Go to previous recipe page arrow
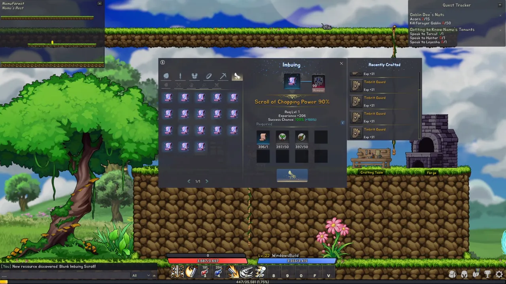The width and height of the screenshot is (506, 284). [189, 181]
